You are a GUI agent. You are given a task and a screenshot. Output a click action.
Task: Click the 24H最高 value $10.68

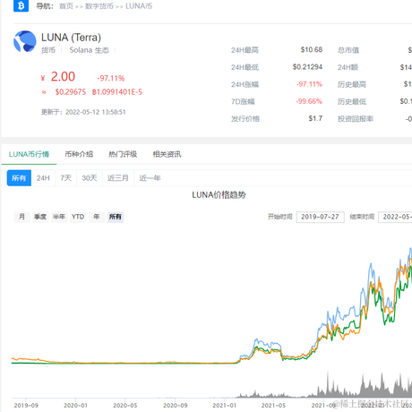[x=312, y=49]
